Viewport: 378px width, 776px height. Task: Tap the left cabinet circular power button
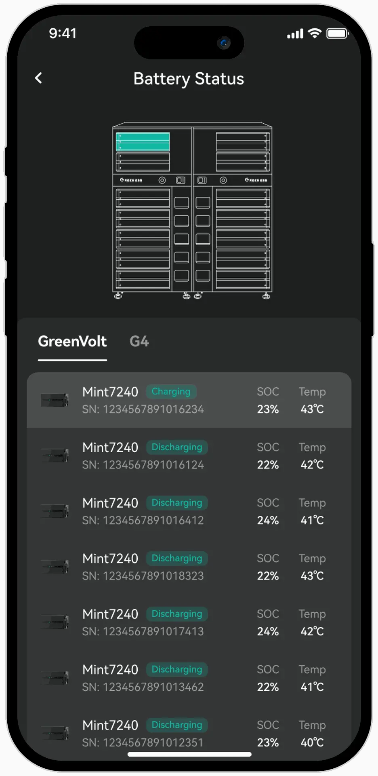click(162, 180)
